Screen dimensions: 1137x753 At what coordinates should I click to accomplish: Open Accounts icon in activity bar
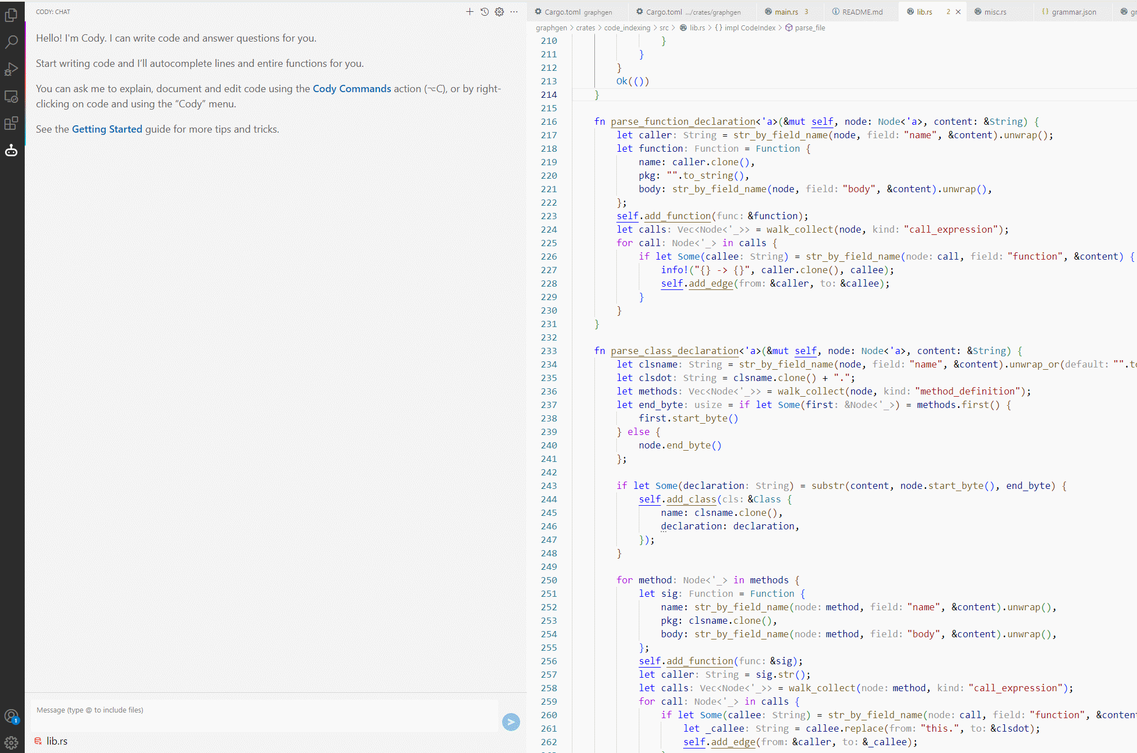pos(11,716)
